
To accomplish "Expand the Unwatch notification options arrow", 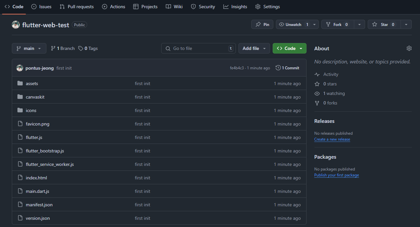I will pos(314,24).
